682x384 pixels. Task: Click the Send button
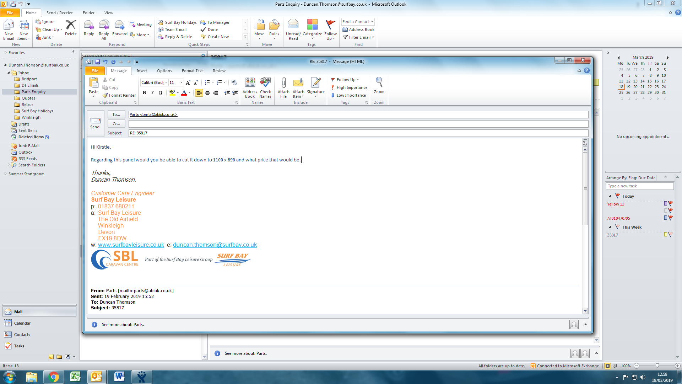point(95,123)
